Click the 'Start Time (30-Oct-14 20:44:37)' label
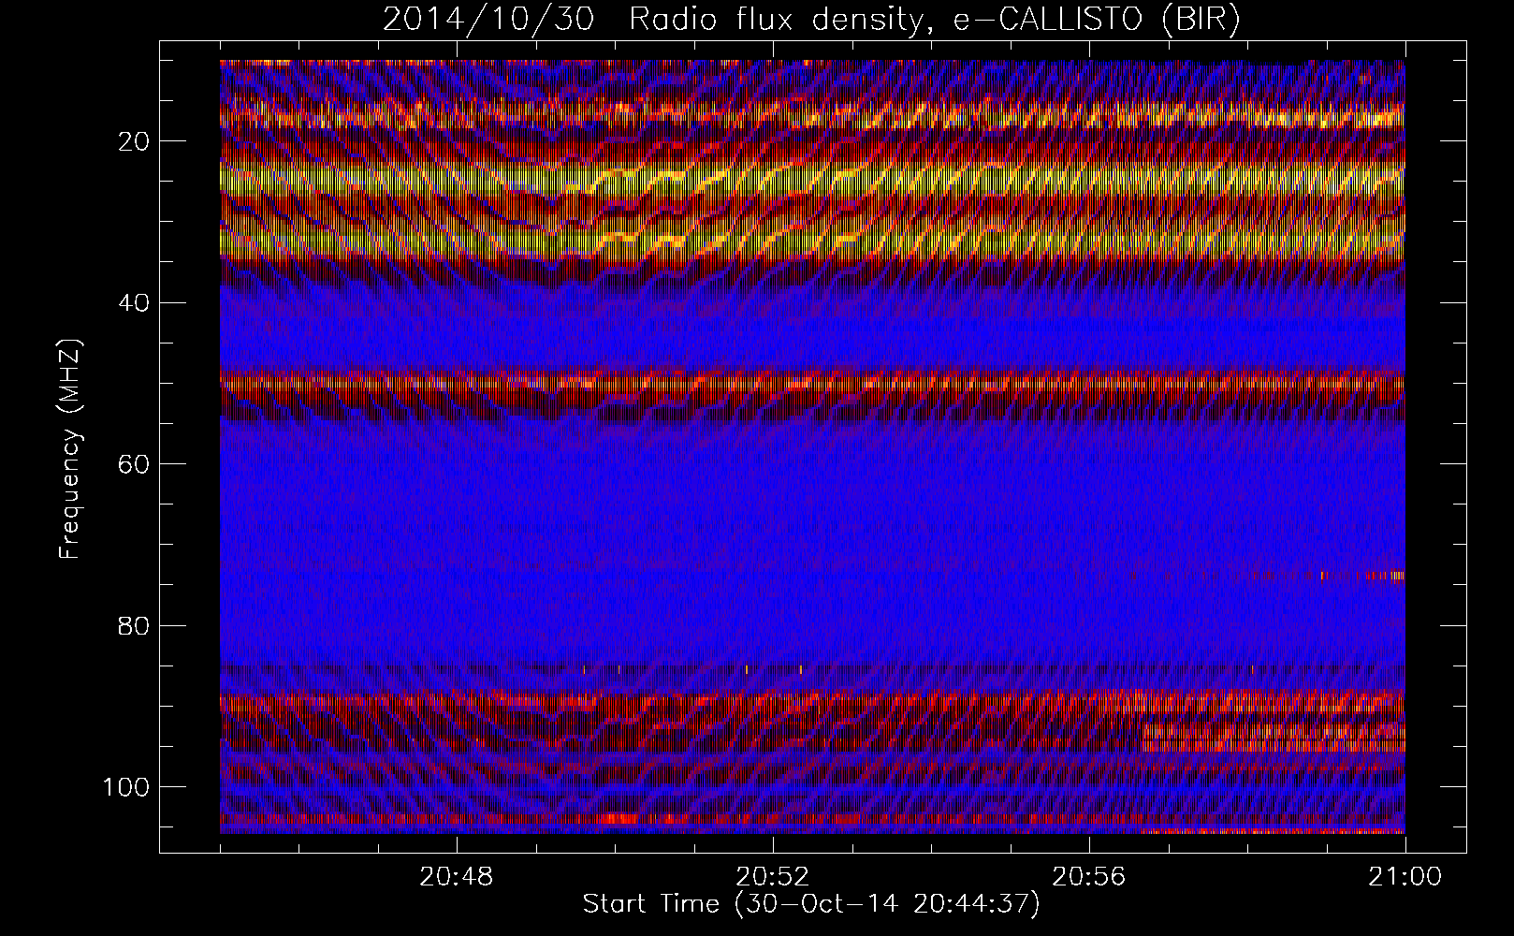This screenshot has width=1514, height=936. [811, 904]
